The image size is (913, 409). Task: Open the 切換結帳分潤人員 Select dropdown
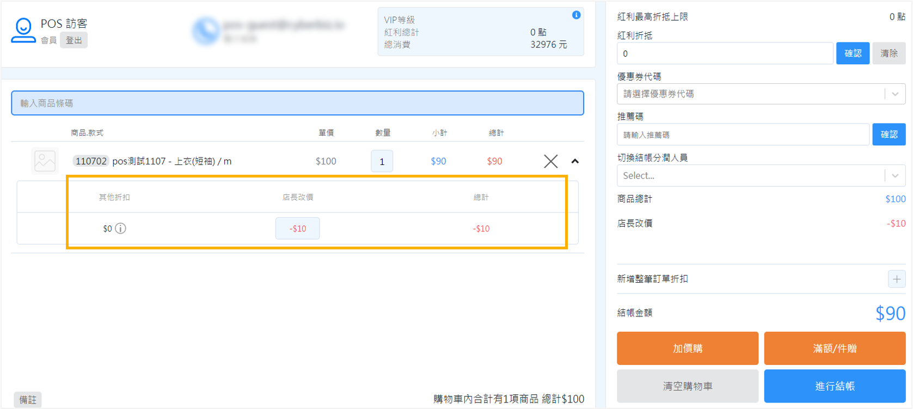pos(761,176)
